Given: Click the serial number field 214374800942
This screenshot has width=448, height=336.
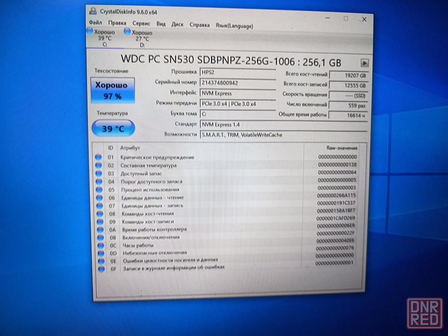Looking at the screenshot, I should click(x=238, y=83).
